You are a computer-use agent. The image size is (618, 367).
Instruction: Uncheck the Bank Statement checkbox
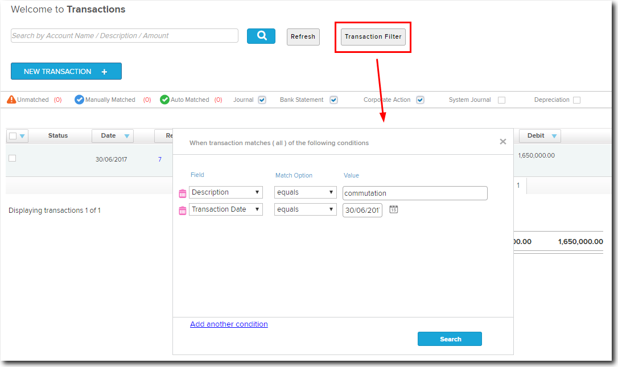click(x=333, y=100)
